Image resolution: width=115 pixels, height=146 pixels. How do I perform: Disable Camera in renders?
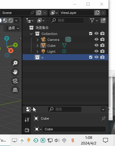pos(102,39)
